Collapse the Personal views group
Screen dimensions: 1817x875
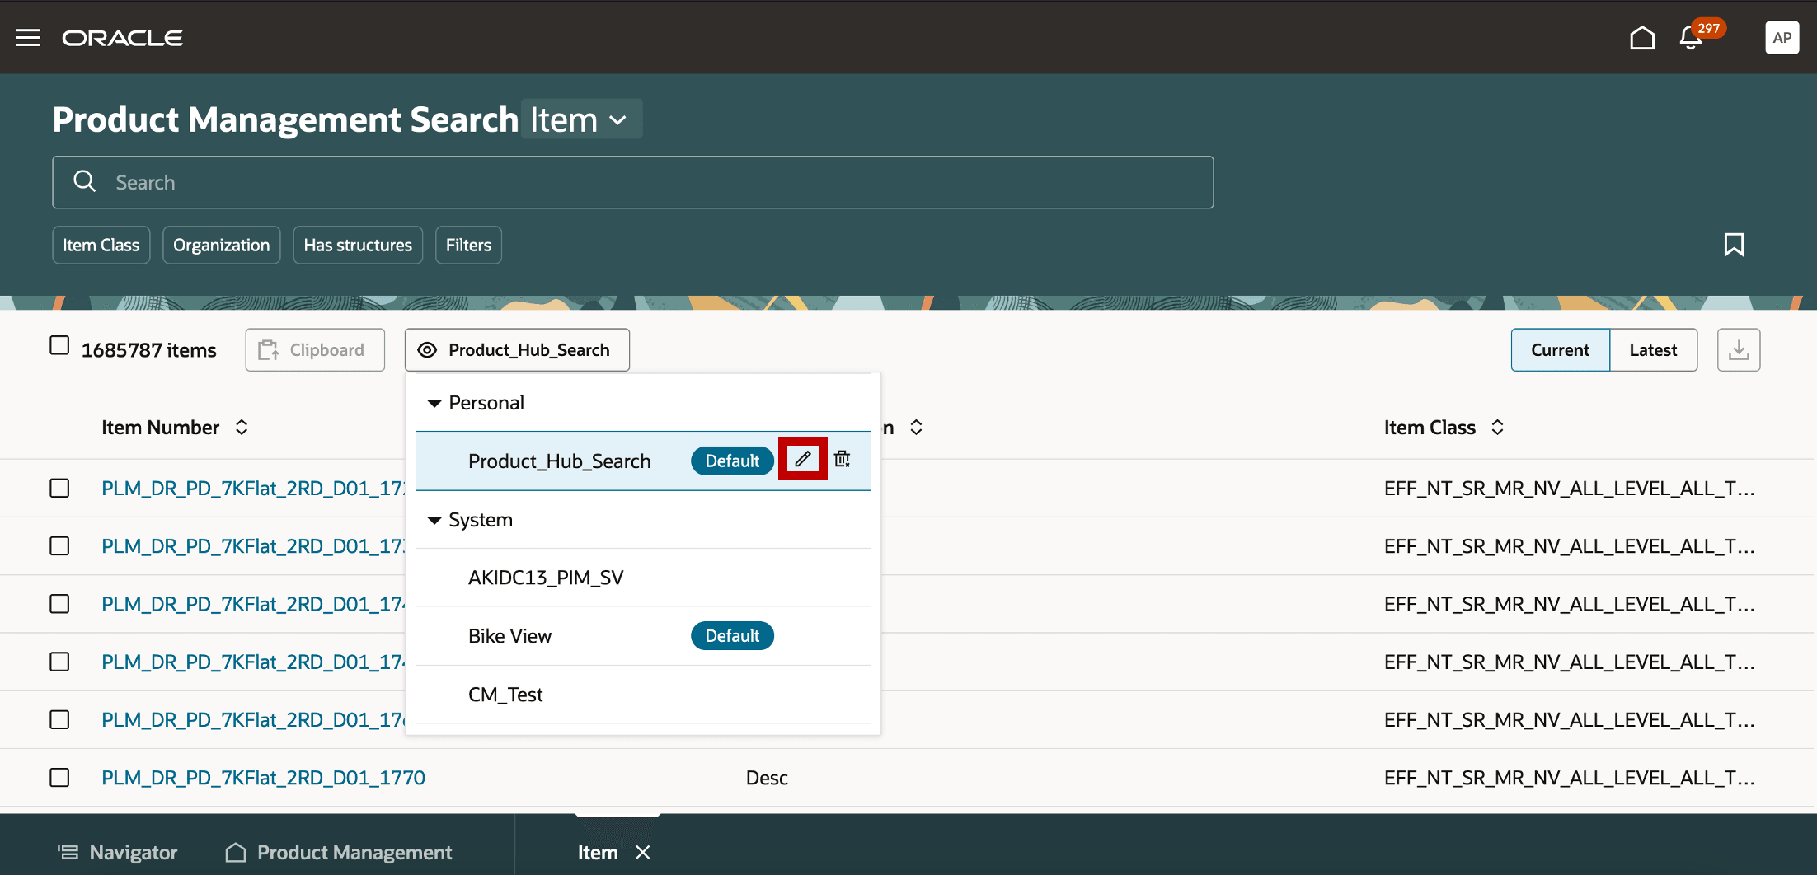pyautogui.click(x=434, y=404)
